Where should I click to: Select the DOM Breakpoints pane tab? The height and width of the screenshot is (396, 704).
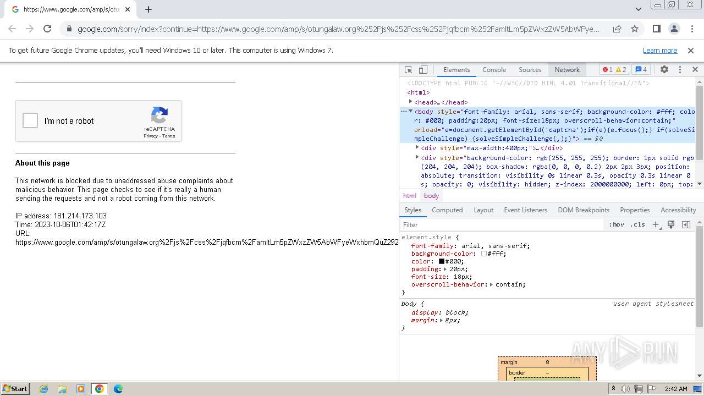point(584,210)
